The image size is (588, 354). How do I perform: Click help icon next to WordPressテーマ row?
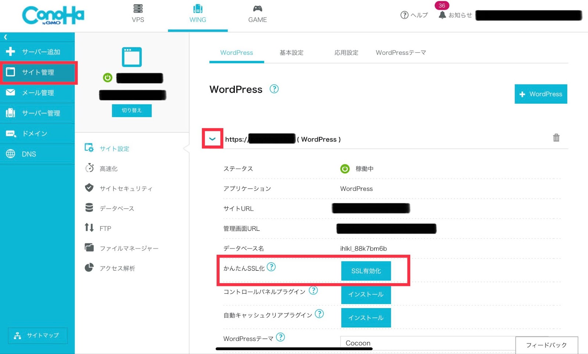280,337
